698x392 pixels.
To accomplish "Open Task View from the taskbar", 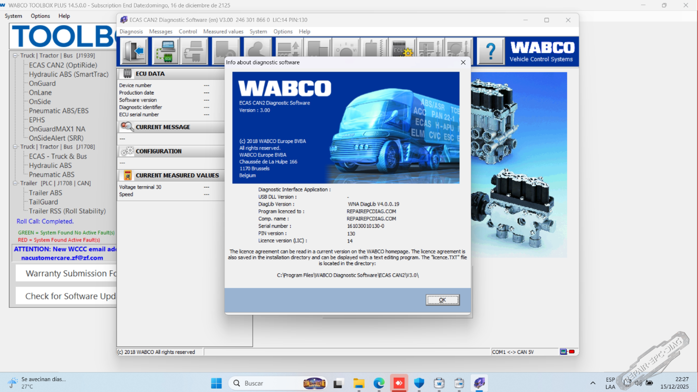I will [338, 383].
